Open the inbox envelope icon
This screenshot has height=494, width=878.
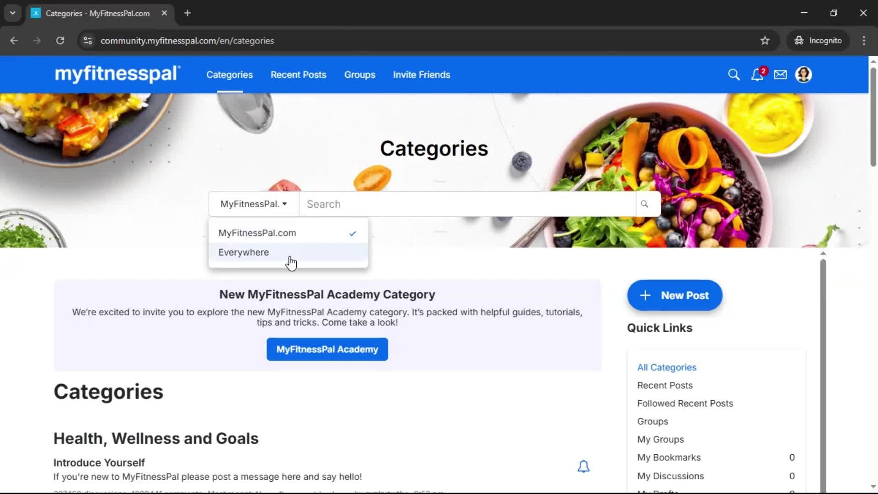pyautogui.click(x=780, y=75)
